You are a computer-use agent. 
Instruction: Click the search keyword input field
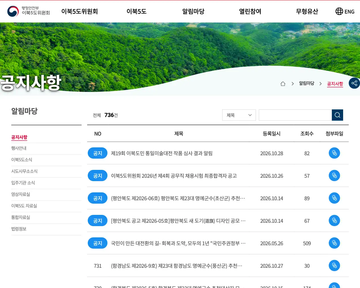pos(295,115)
